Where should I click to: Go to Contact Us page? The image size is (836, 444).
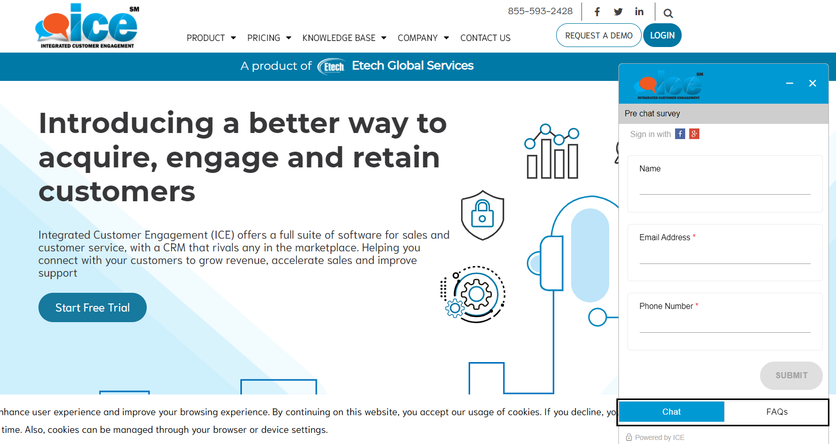485,38
